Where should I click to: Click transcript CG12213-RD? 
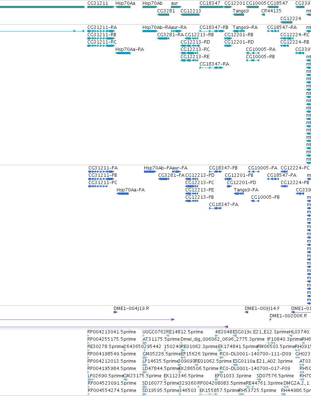(195, 42)
